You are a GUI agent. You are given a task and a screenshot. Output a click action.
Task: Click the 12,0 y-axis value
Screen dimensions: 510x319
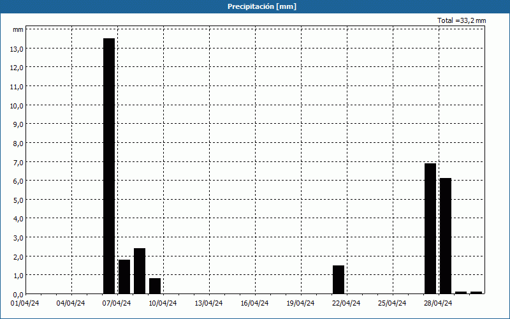17,68
